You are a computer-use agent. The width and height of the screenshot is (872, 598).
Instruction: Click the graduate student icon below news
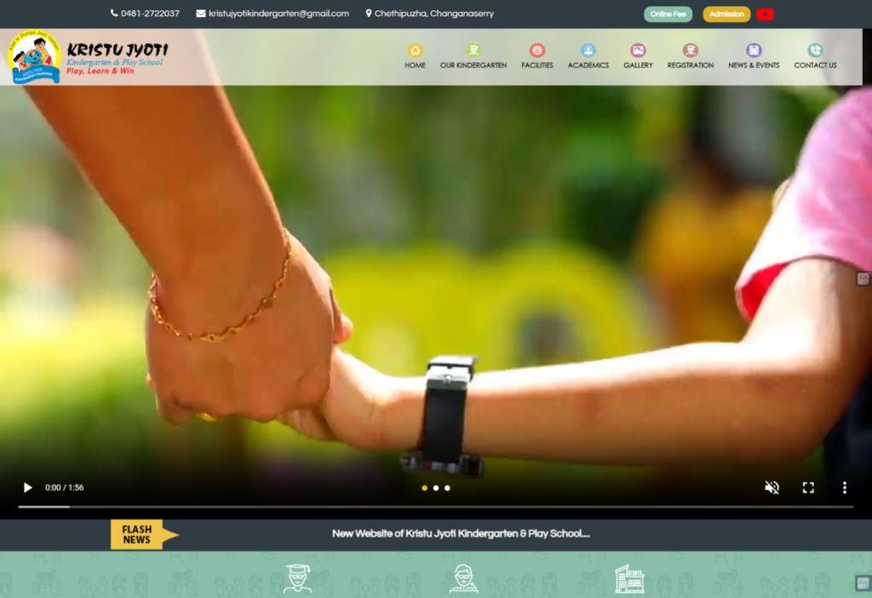click(297, 578)
